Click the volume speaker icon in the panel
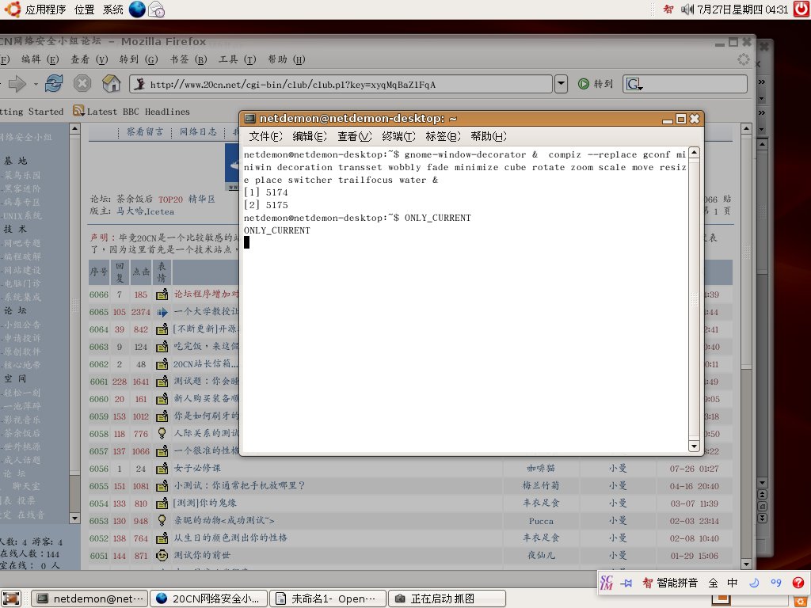This screenshot has height=608, width=811. pos(687,9)
